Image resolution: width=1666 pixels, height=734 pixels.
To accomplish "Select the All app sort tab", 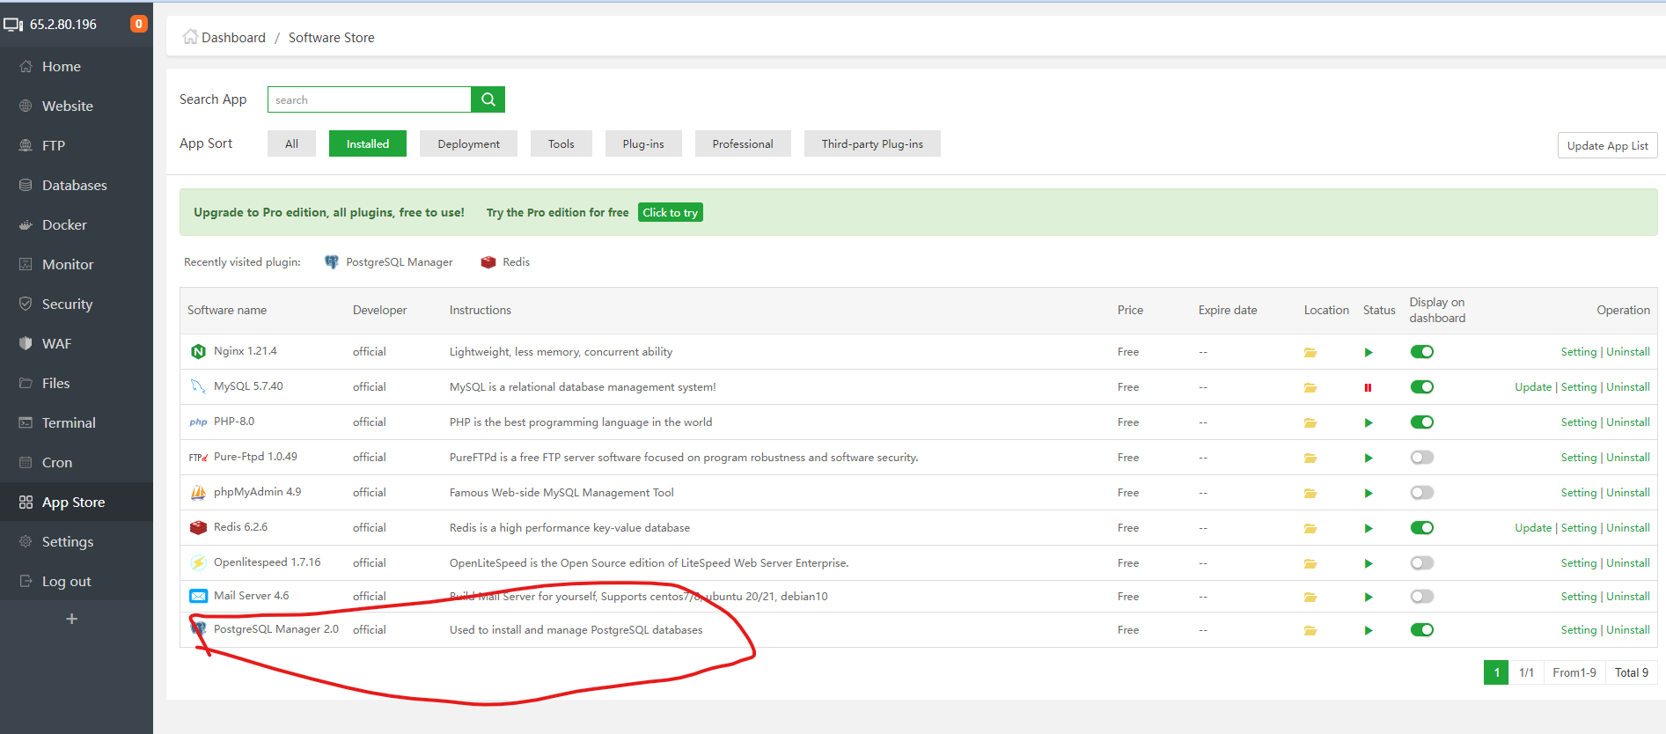I will 291,143.
